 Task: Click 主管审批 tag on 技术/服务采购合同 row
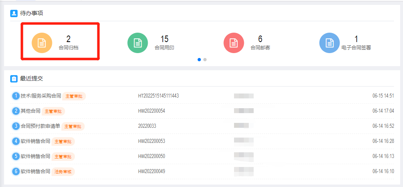(74, 96)
